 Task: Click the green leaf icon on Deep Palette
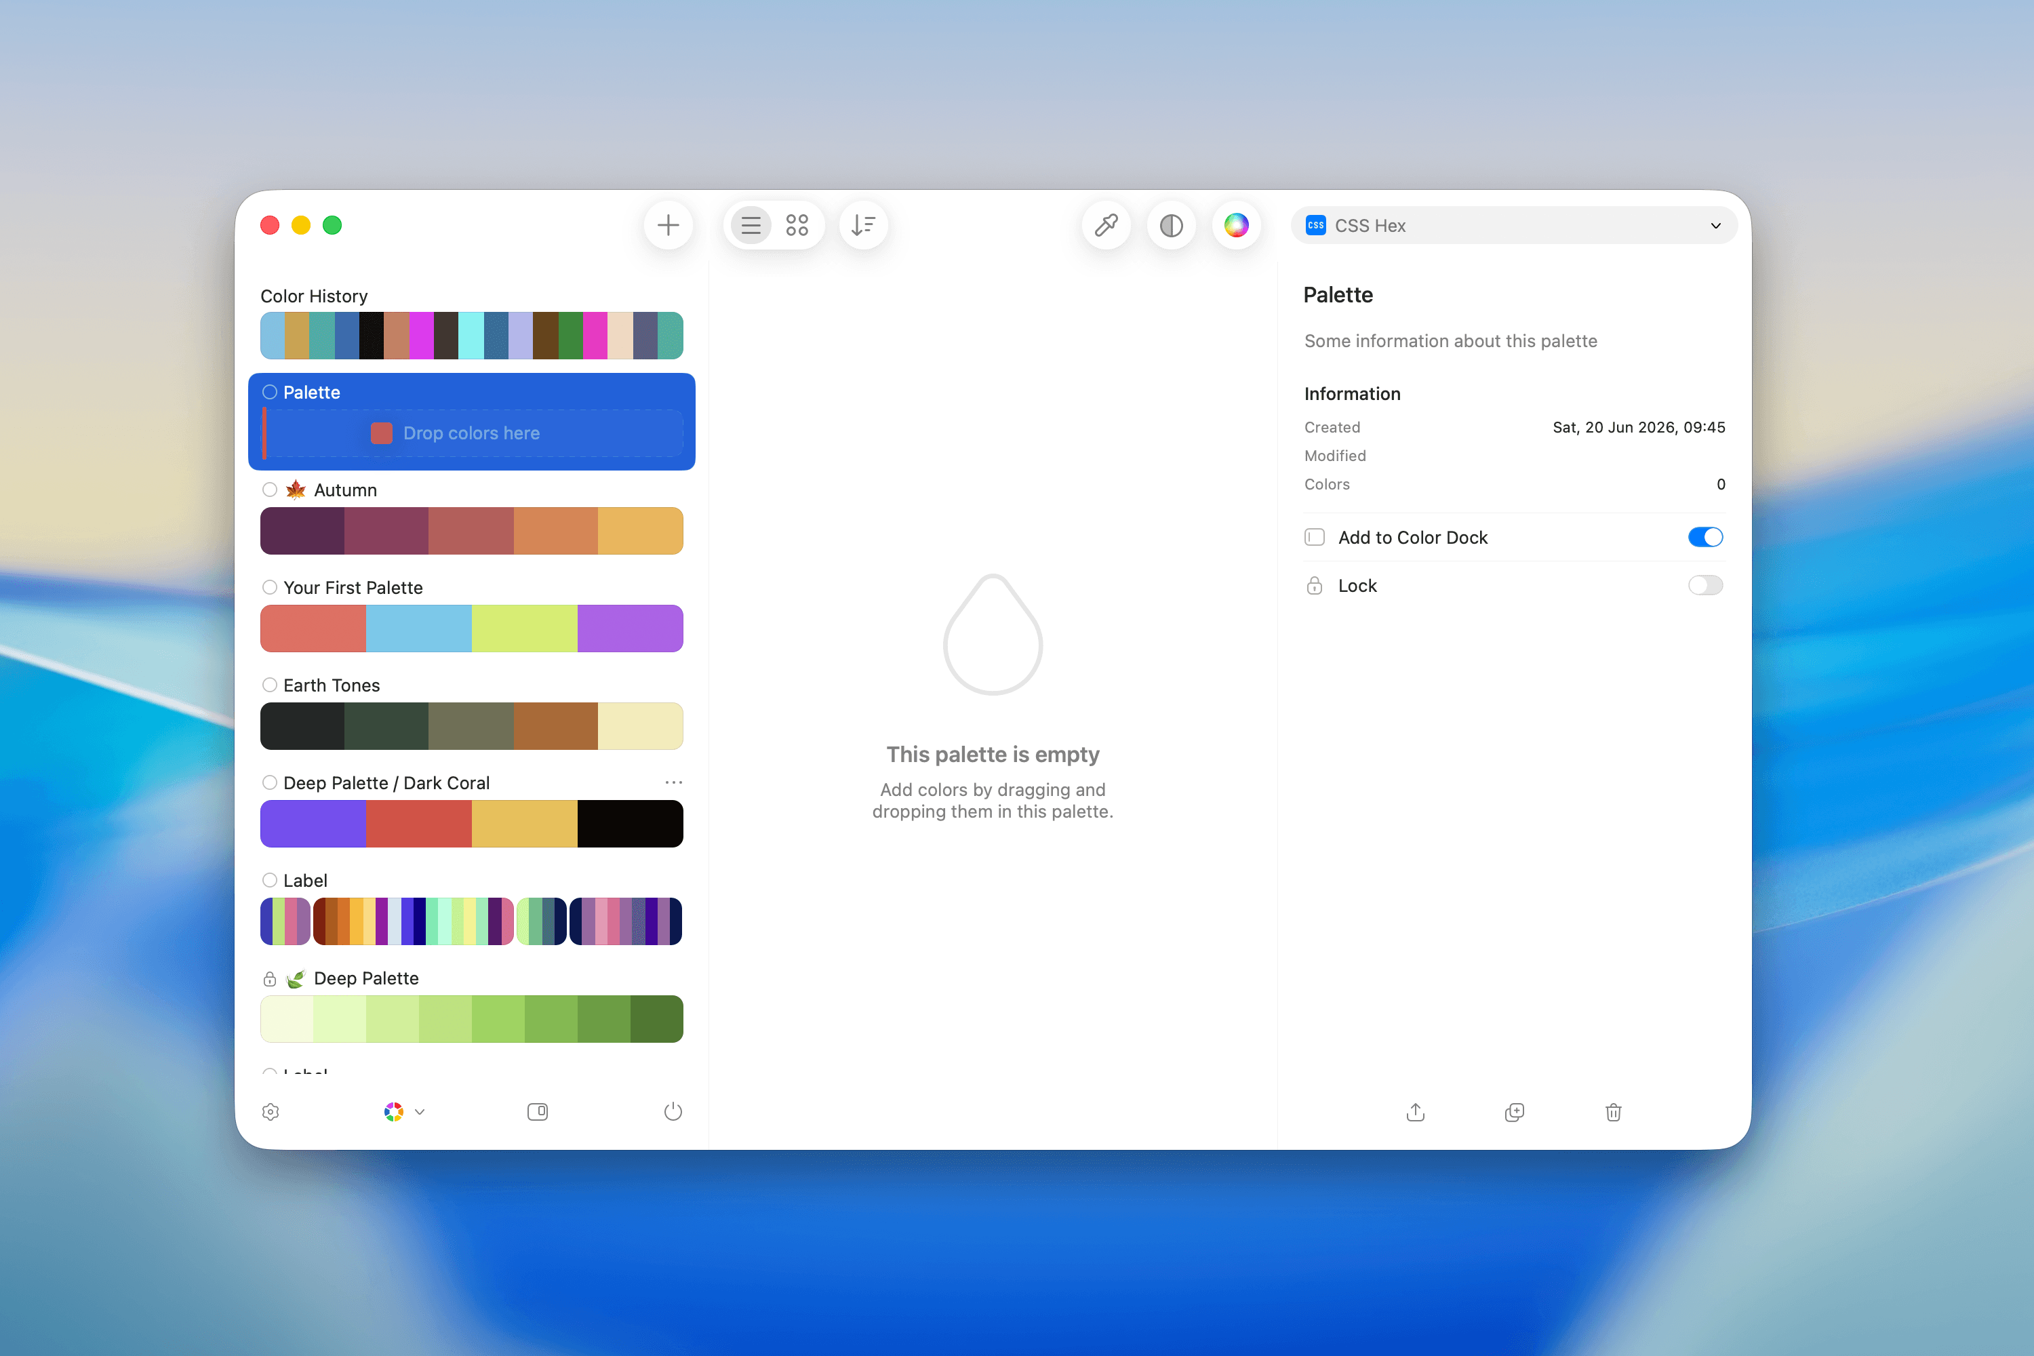296,978
